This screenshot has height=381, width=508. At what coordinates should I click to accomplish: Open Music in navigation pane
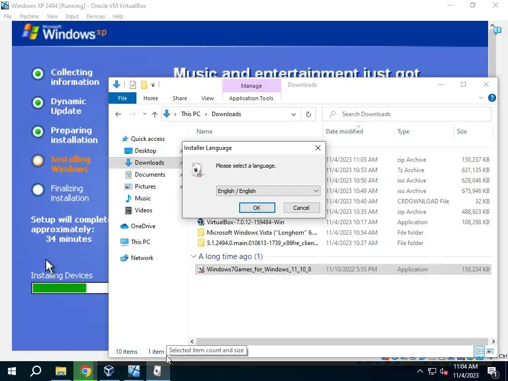pyautogui.click(x=142, y=198)
